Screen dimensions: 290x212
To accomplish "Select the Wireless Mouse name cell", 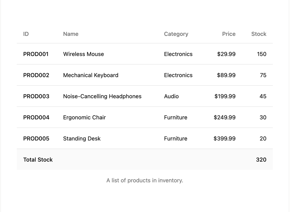I will (x=84, y=54).
